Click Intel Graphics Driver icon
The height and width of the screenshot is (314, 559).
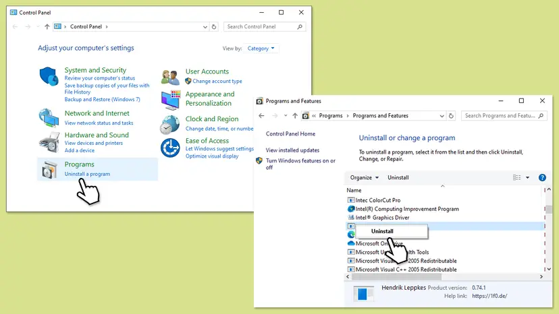(351, 218)
